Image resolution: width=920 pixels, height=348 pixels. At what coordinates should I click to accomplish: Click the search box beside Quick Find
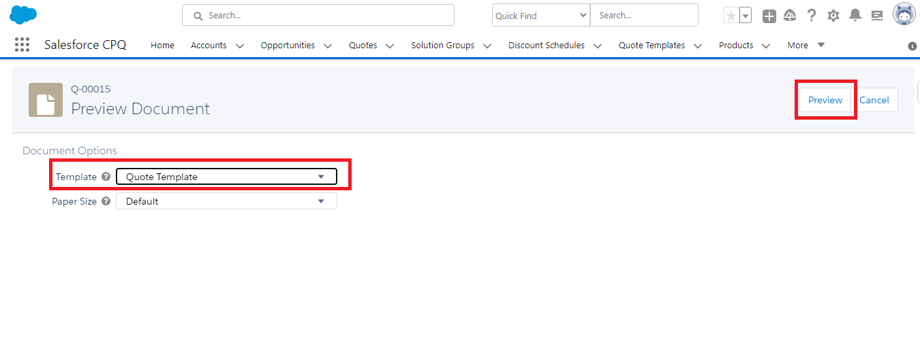(x=644, y=15)
